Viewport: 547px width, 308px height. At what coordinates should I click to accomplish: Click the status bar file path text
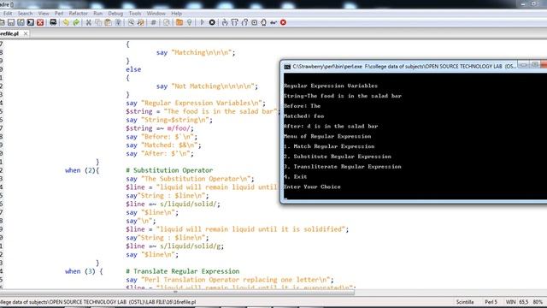pos(98,302)
